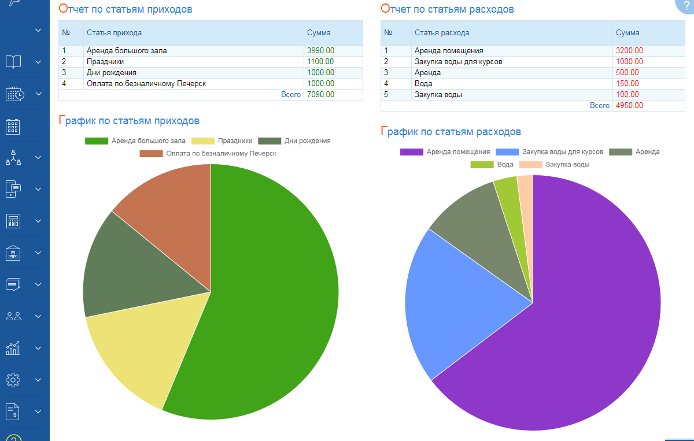
Task: Toggle 'Аренда большого зала' legend item
Action: (x=135, y=140)
